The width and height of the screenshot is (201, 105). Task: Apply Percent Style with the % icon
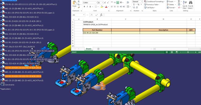click(138, 4)
